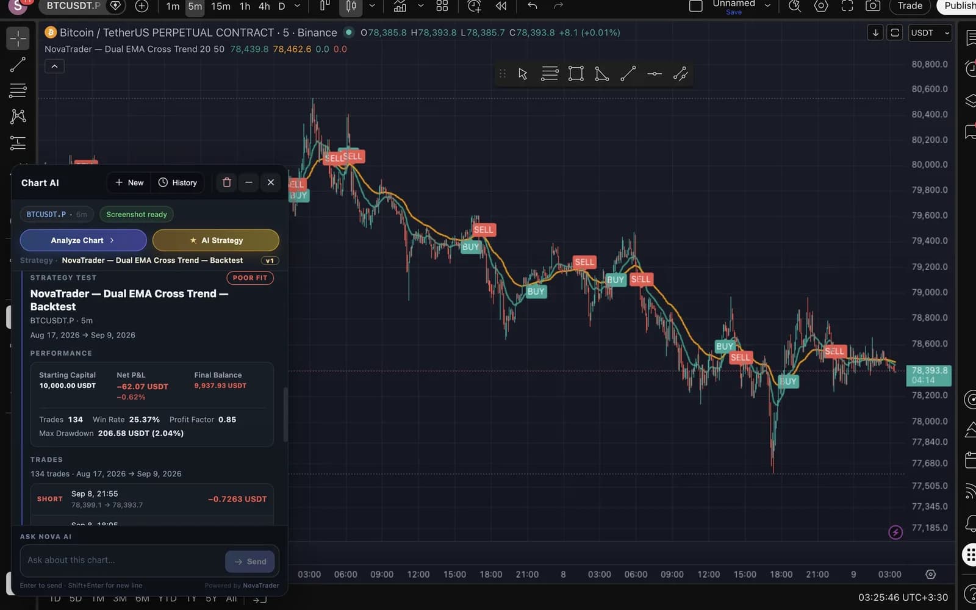Viewport: 976px width, 610px height.
Task: Click the Analyze Chart button
Action: pos(83,240)
